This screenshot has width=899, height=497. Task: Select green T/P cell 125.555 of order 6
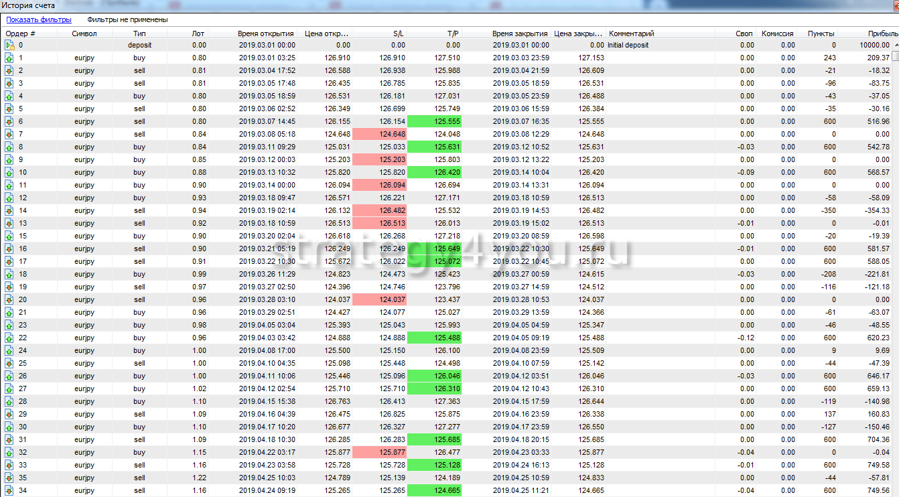pos(434,122)
